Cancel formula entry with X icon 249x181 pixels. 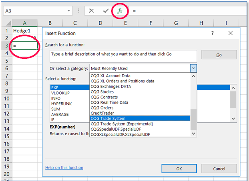tap(91, 11)
